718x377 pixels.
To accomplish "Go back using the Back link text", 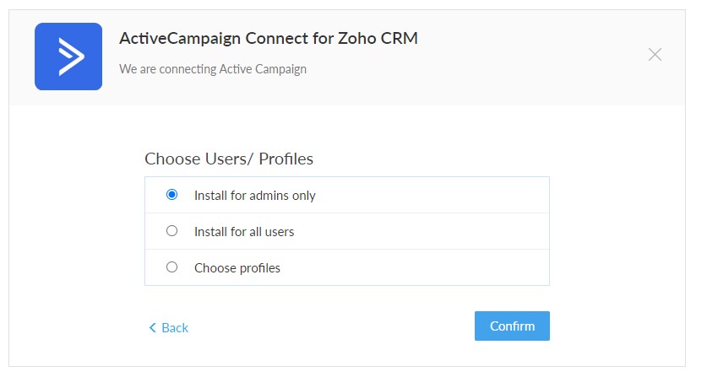I will 175,327.
